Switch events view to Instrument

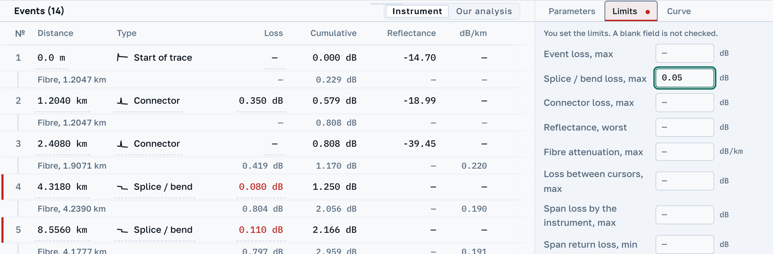[x=417, y=11]
